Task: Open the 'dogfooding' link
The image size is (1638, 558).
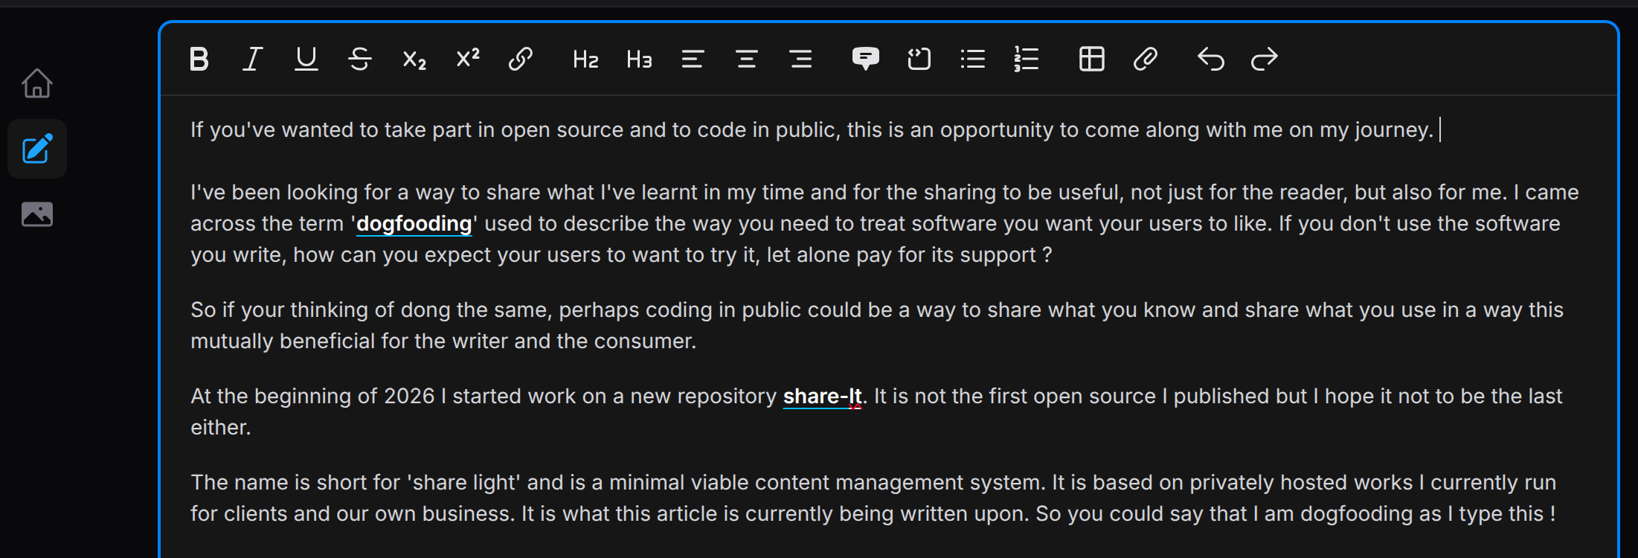Action: click(414, 224)
